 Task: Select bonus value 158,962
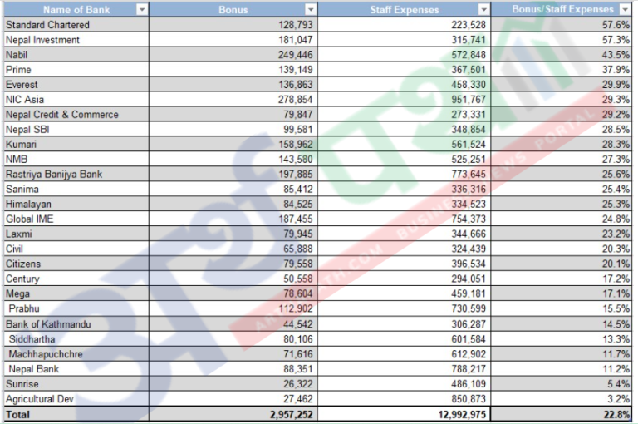pyautogui.click(x=233, y=144)
